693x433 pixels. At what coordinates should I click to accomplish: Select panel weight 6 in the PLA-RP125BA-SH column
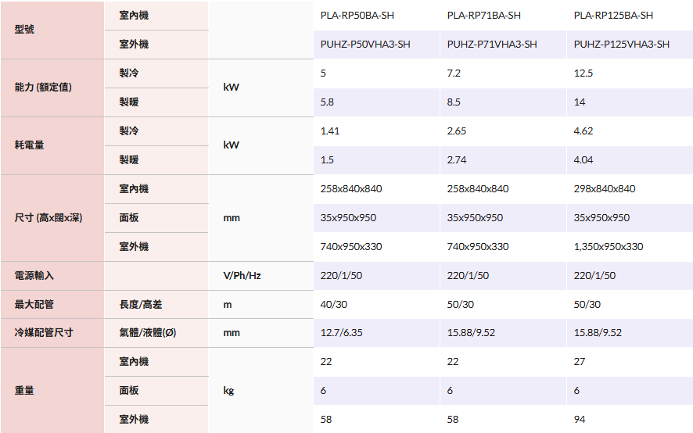tap(576, 391)
